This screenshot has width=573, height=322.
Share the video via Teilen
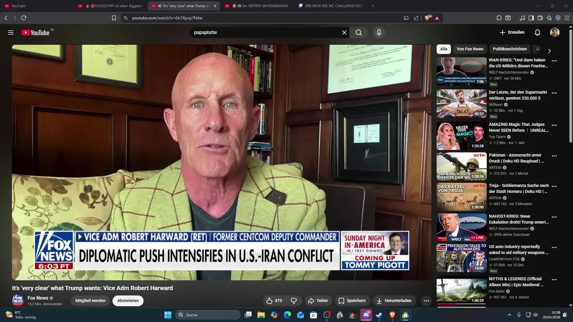(x=318, y=301)
